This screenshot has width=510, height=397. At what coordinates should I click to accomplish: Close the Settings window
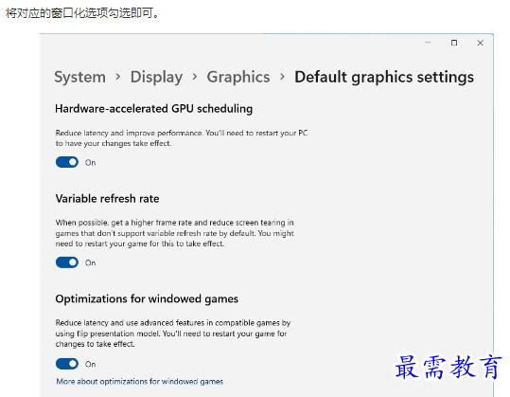480,43
